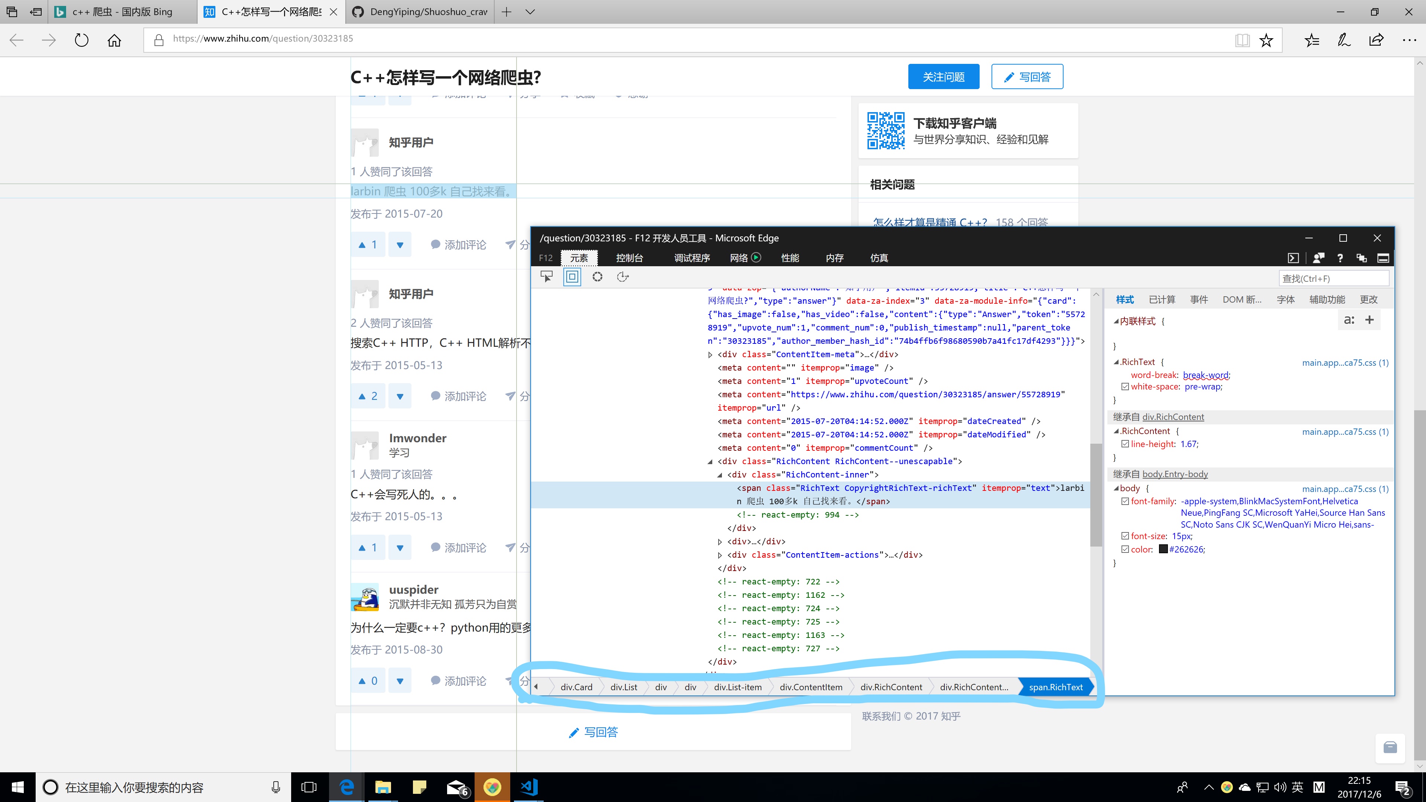Activate the select element tool in DevTools
1426x802 pixels.
(x=546, y=277)
